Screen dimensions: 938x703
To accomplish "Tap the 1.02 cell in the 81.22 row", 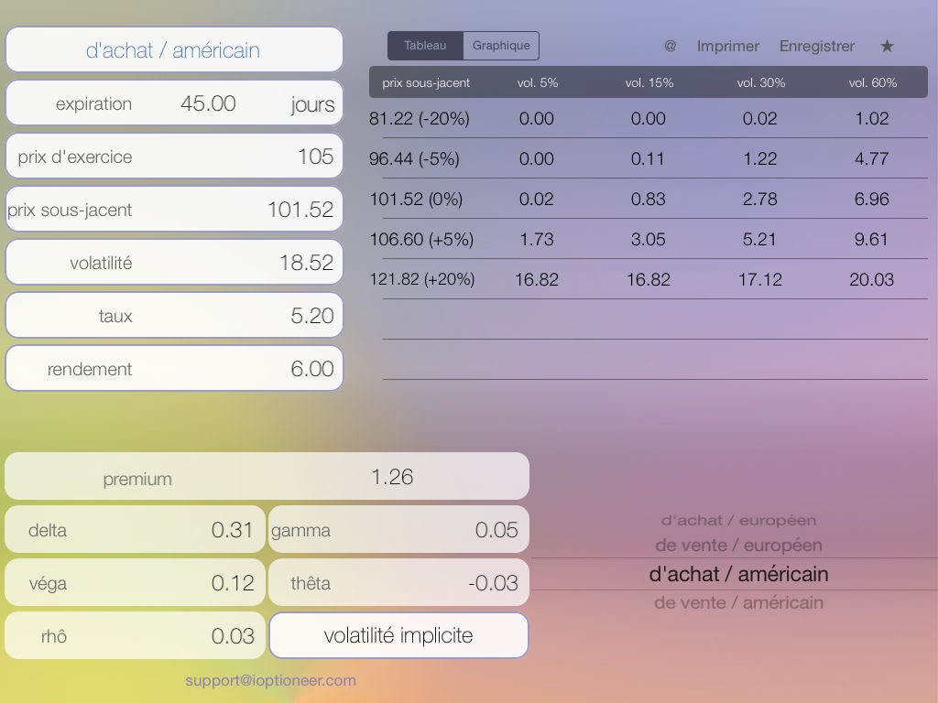I will point(872,118).
